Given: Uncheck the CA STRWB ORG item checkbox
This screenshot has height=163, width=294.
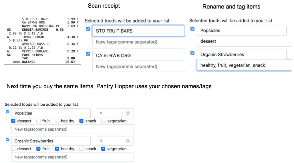Looking at the screenshot, I should click(88, 54).
